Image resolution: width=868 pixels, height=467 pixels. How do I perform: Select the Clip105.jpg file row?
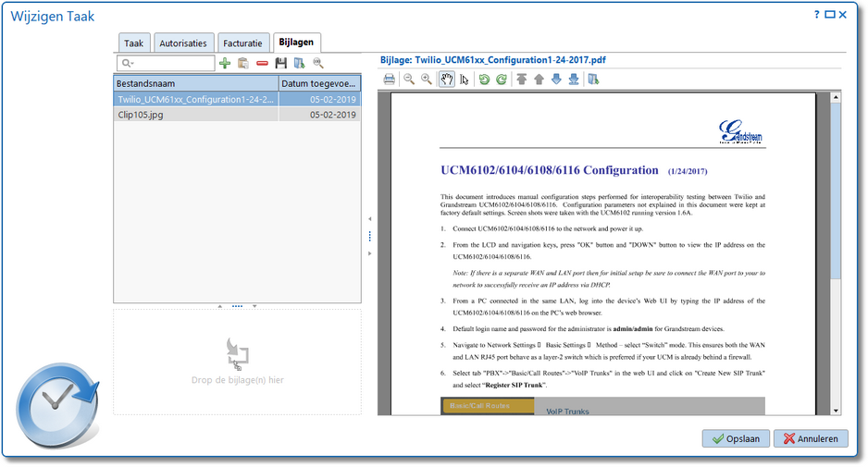237,115
